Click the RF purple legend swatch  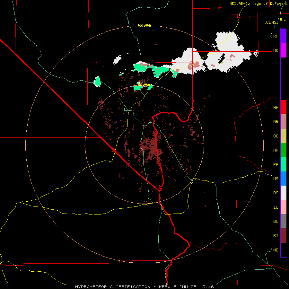click(284, 36)
